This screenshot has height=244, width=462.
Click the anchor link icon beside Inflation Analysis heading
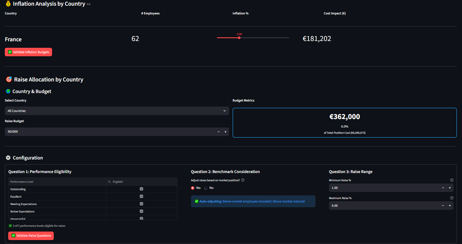89,4
